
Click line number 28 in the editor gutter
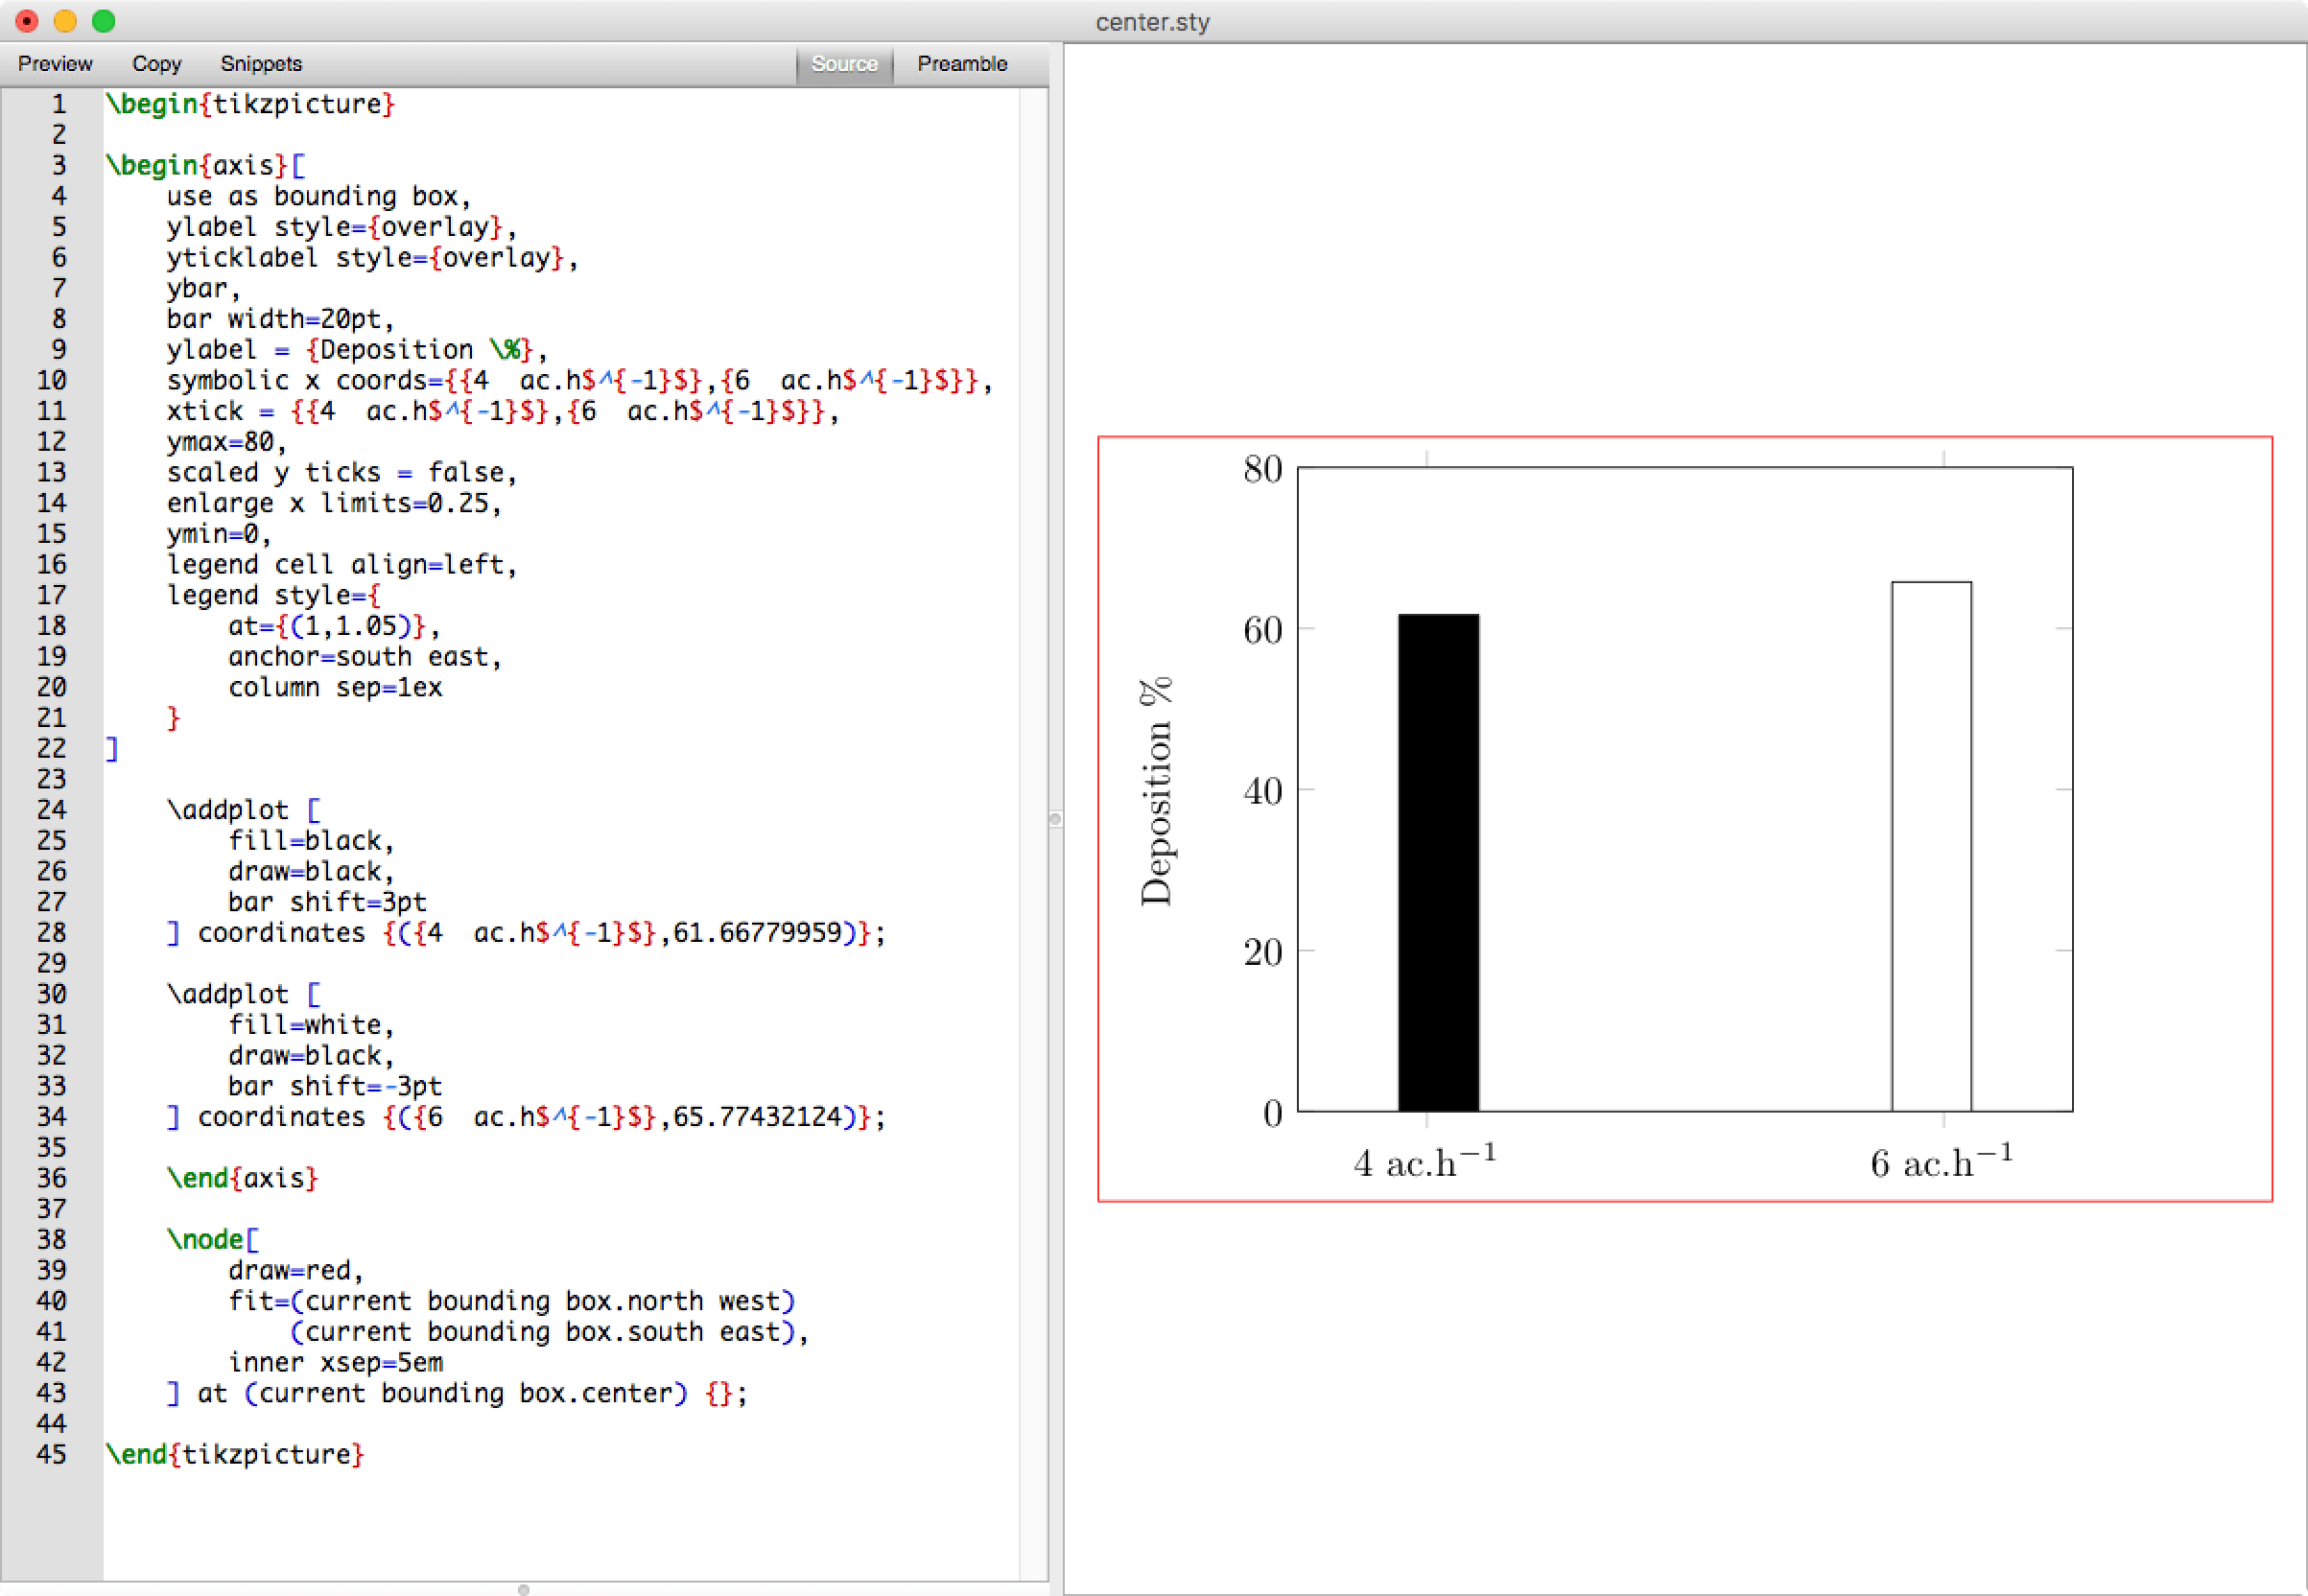[51, 932]
